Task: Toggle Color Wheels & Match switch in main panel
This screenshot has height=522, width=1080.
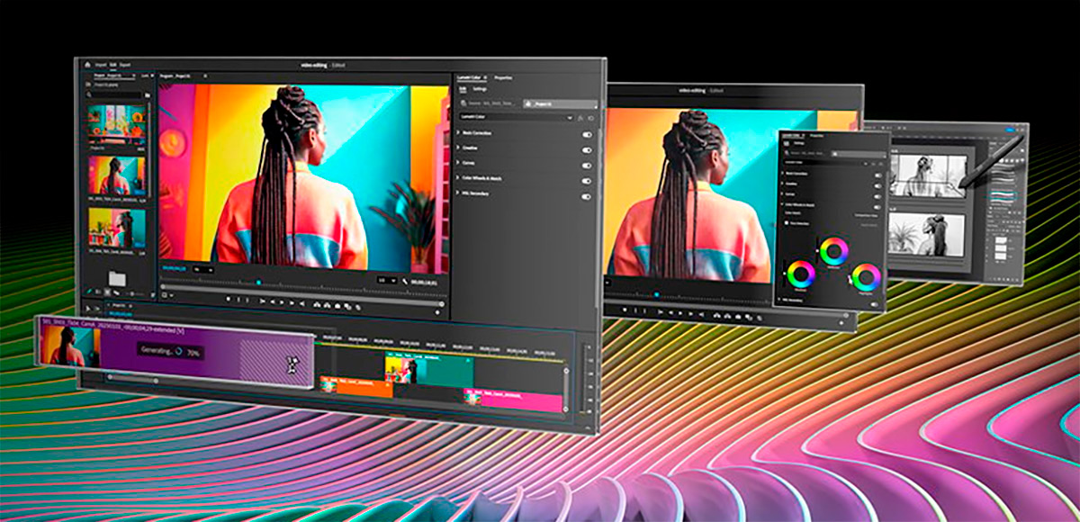Action: (x=587, y=180)
